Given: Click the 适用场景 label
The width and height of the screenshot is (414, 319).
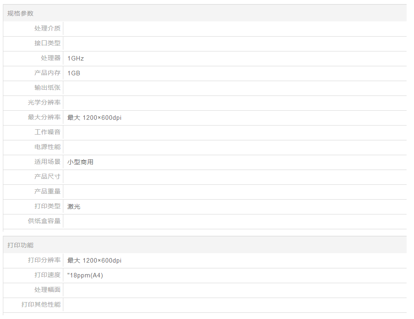Looking at the screenshot, I should pyautogui.click(x=47, y=162).
